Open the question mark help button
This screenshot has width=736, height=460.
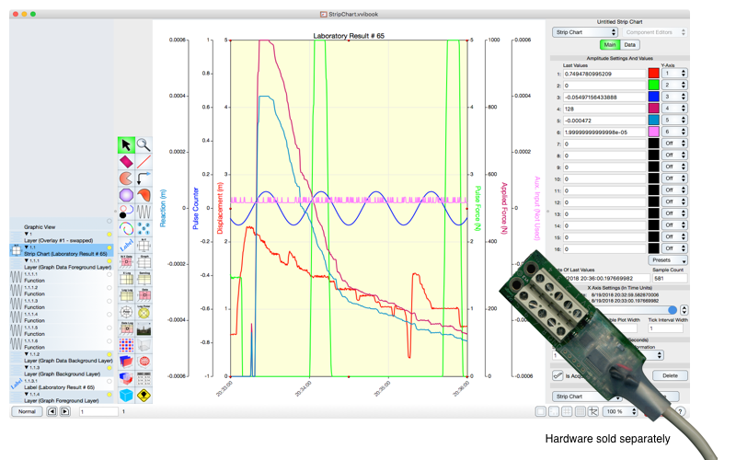680,411
